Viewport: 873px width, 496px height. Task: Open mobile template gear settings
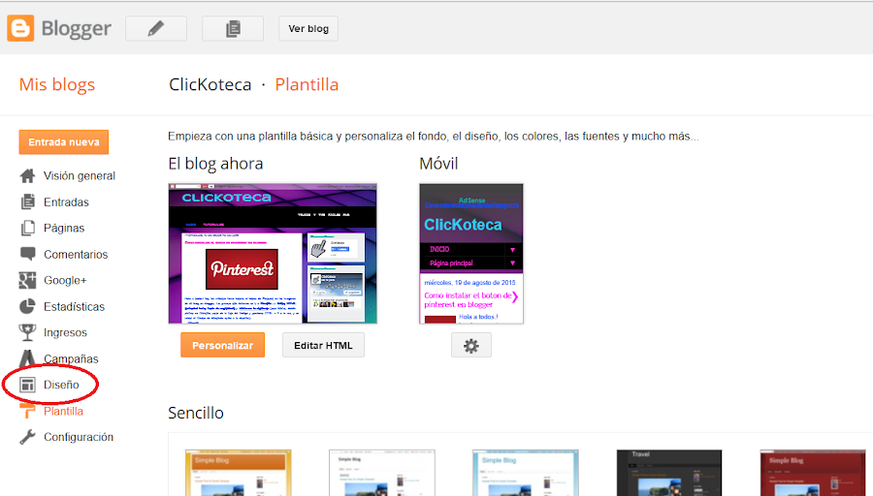(x=471, y=345)
